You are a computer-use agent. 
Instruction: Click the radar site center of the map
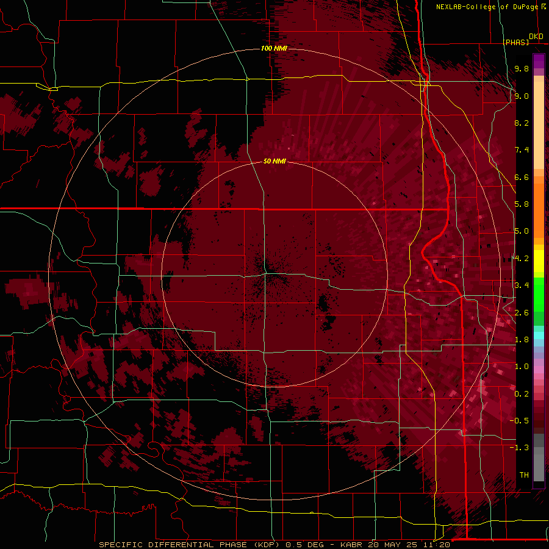274,274
